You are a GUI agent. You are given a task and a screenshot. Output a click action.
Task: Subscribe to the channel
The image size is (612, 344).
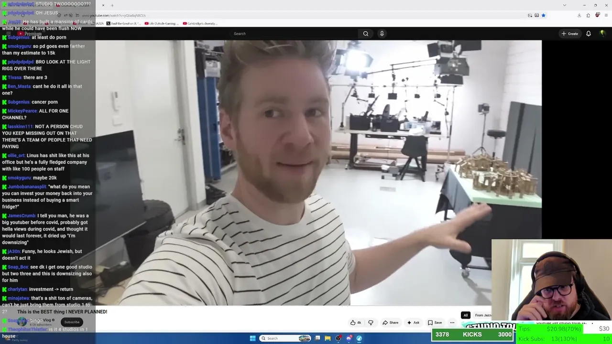pyautogui.click(x=72, y=322)
